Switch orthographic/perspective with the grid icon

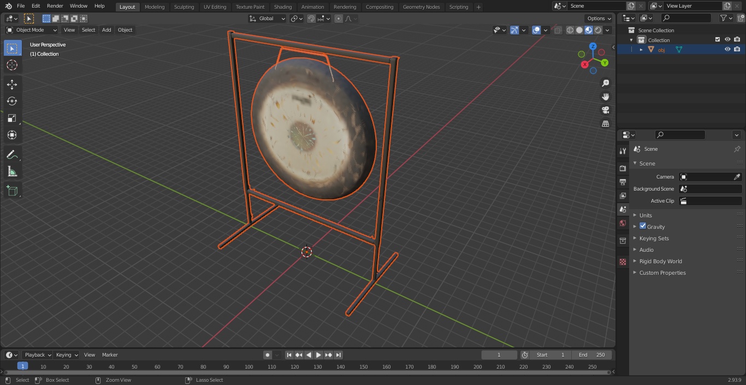tap(605, 124)
